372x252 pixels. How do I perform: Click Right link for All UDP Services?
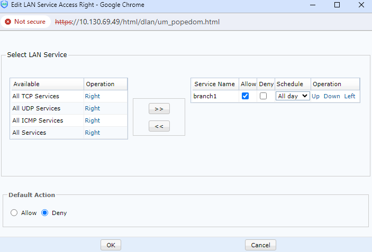(x=92, y=108)
